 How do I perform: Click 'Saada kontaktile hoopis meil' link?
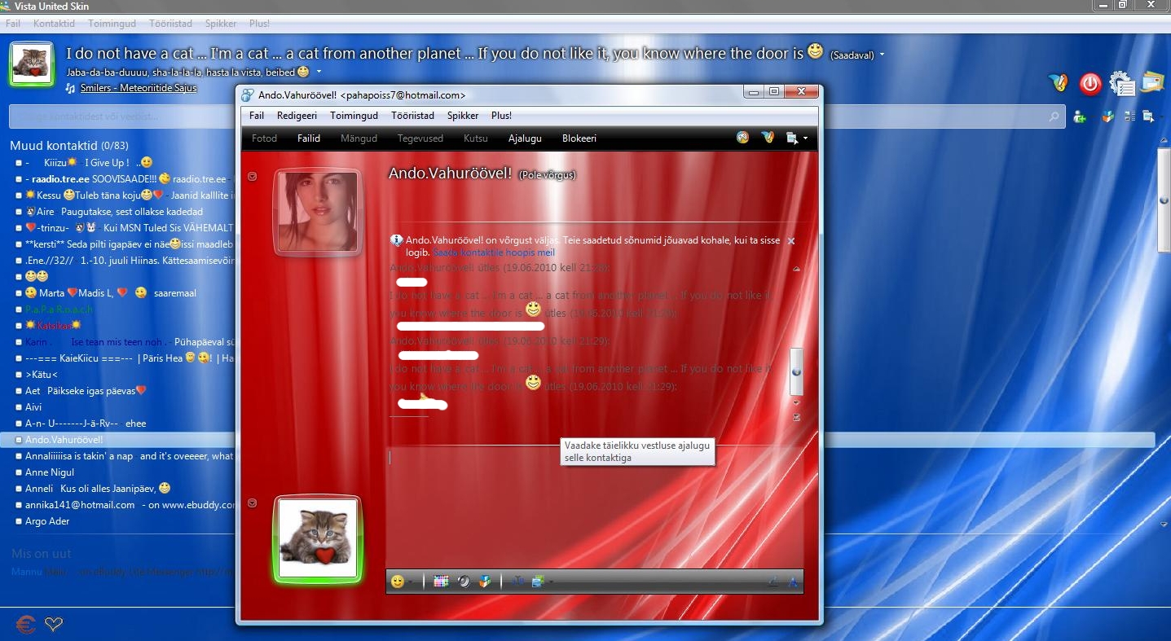[494, 252]
